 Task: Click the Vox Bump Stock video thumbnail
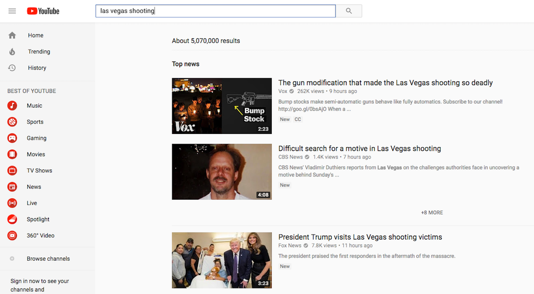click(x=222, y=106)
